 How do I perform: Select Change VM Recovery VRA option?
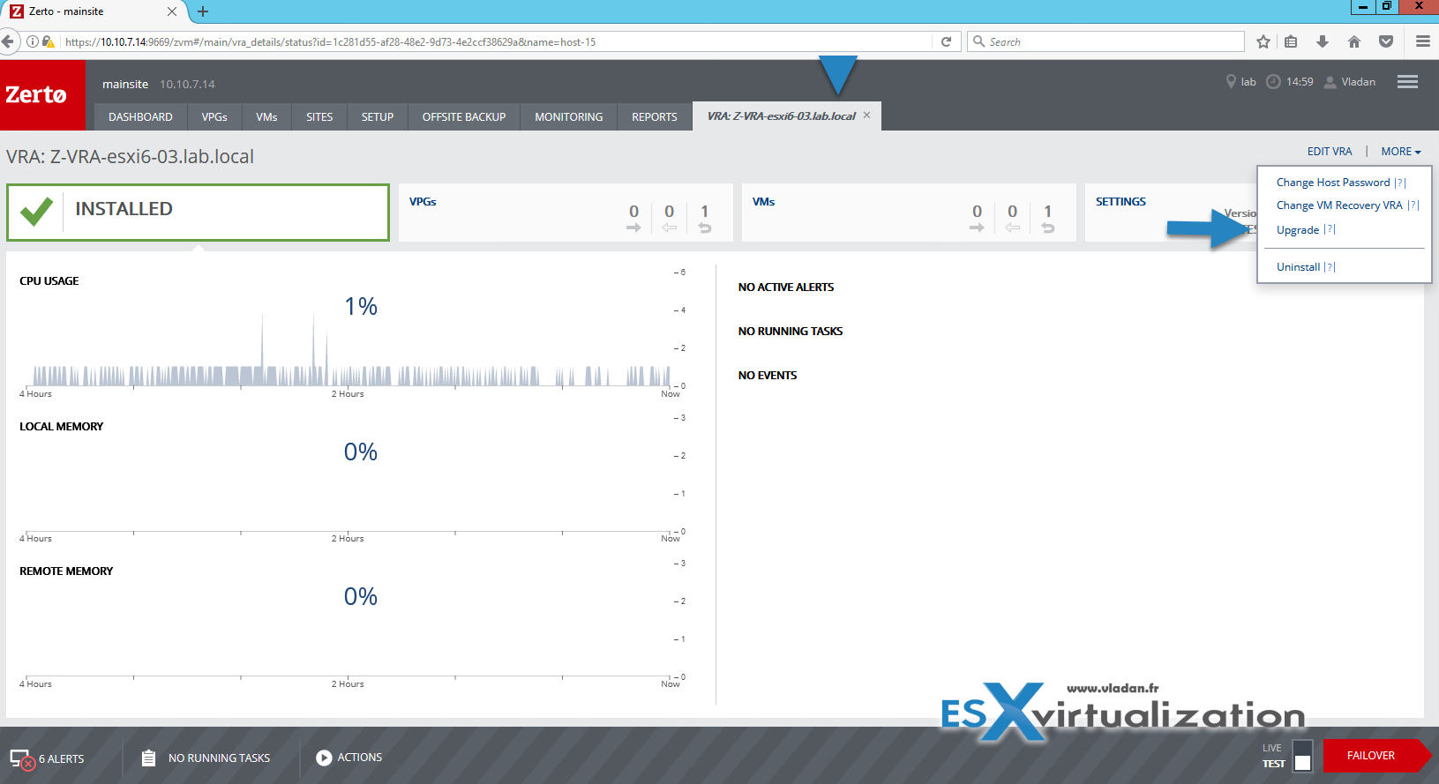point(1339,205)
